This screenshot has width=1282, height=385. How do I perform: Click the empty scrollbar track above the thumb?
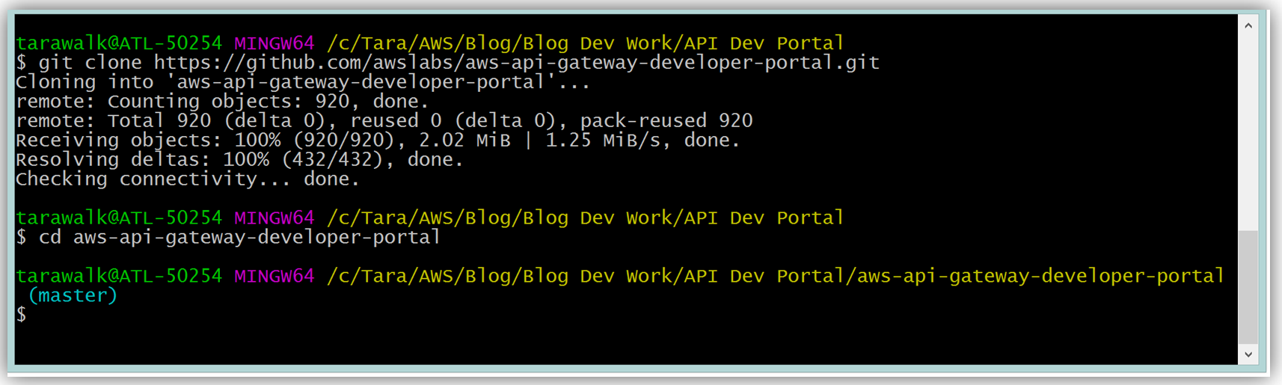[x=1248, y=127]
